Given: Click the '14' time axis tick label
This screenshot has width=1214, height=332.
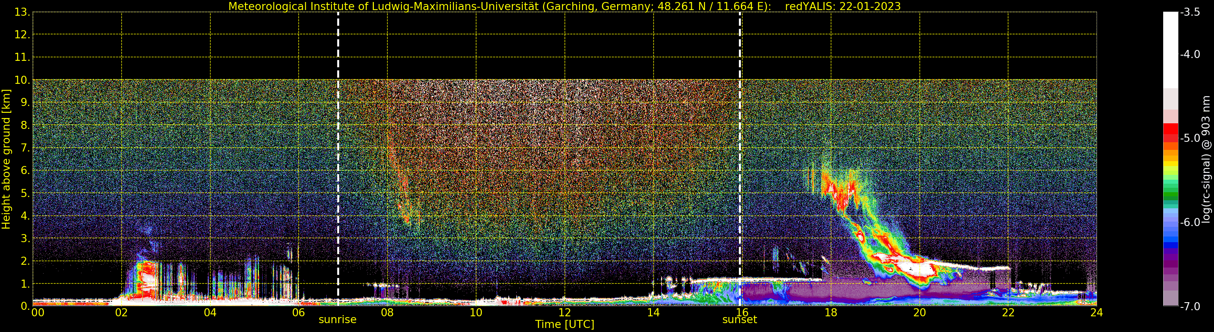Looking at the screenshot, I should click(653, 312).
